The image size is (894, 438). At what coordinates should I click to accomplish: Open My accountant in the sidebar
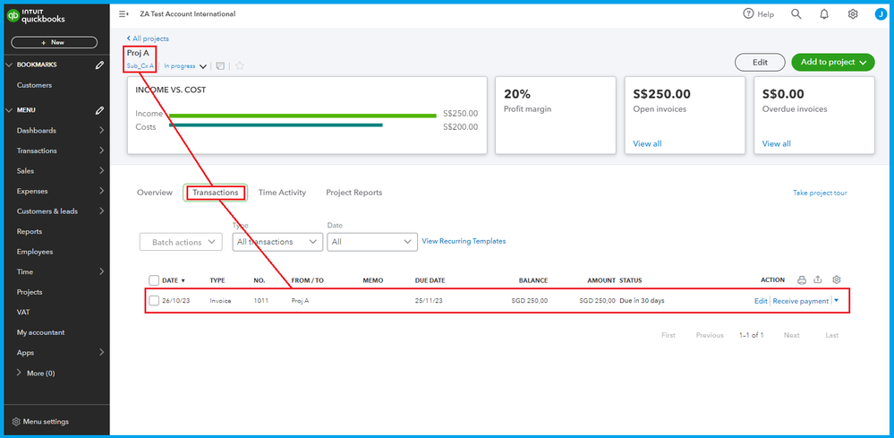40,332
